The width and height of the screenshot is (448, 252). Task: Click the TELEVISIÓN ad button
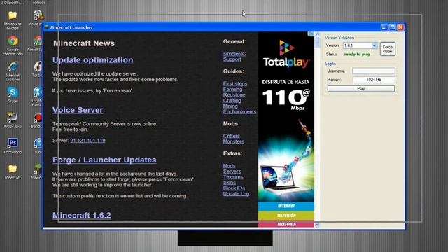(x=286, y=215)
